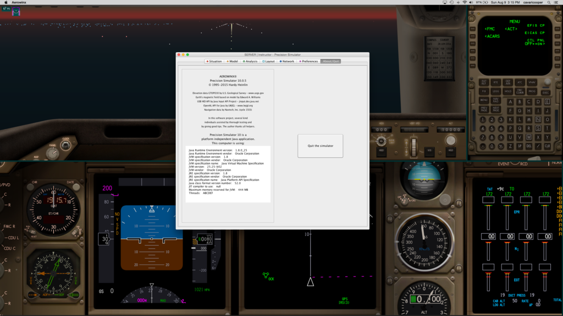Select the CDU DEP ARR key

(508, 82)
